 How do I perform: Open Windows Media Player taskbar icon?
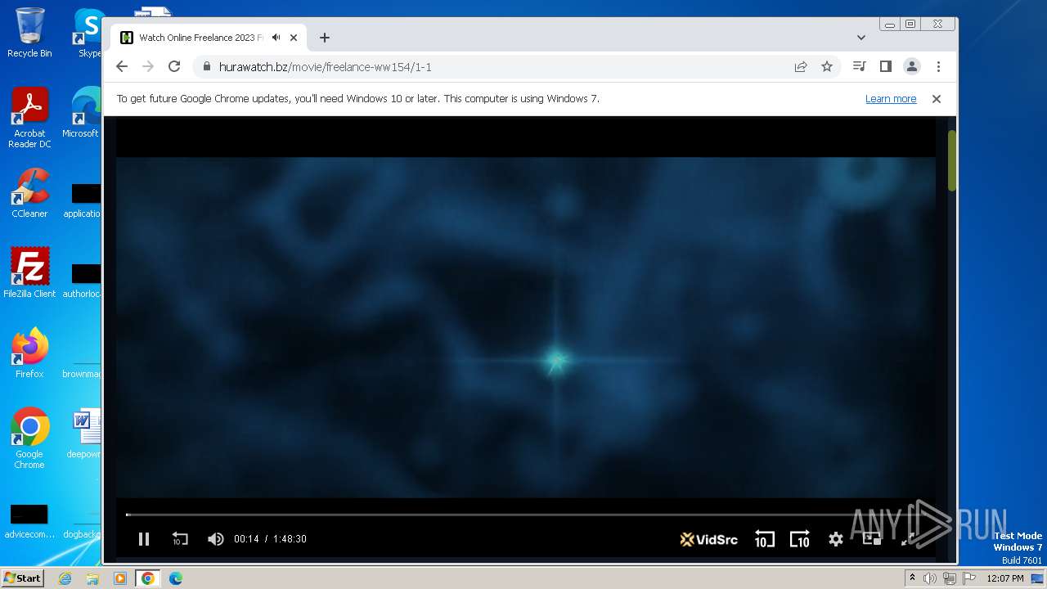pos(120,578)
